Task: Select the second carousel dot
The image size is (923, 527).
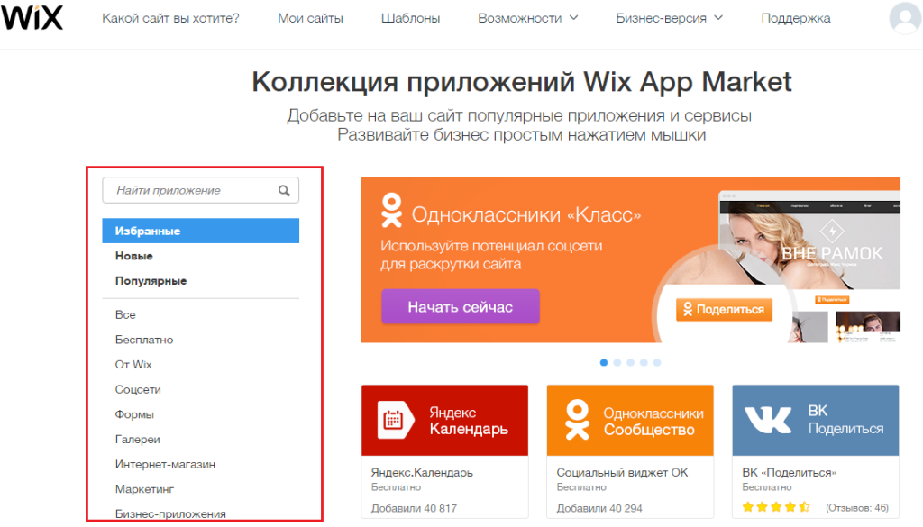Action: click(x=617, y=363)
